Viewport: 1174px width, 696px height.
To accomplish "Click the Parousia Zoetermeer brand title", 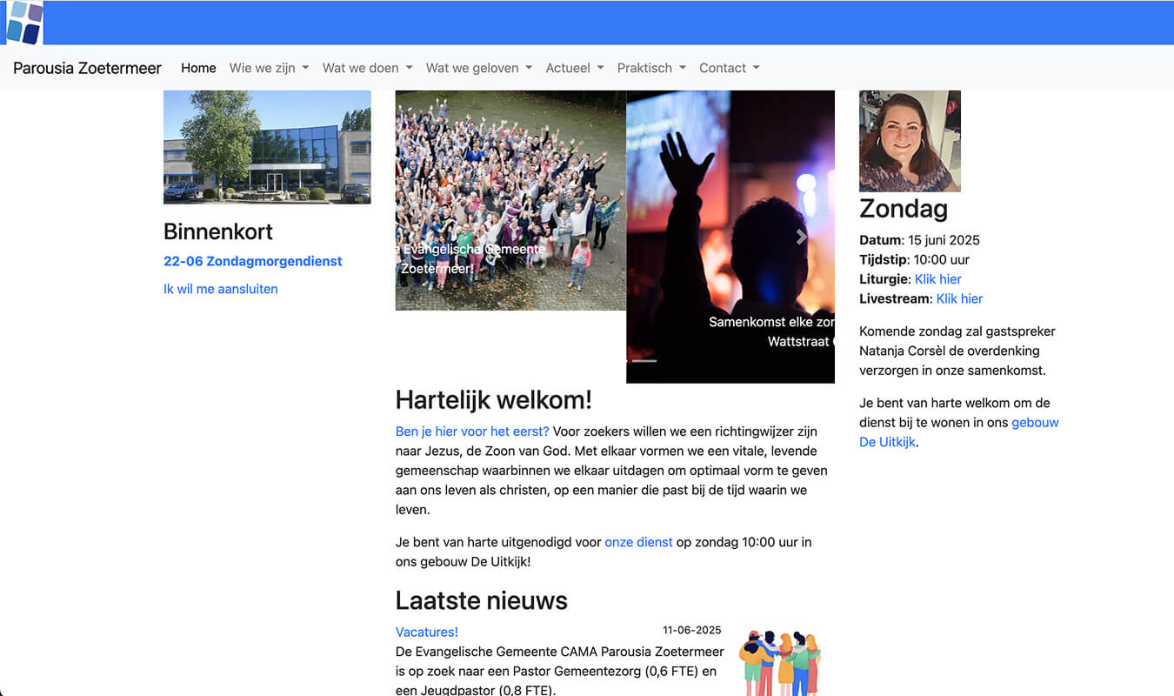I will (87, 68).
